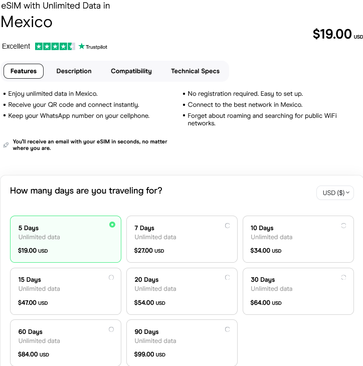This screenshot has width=363, height=366.
Task: Pick the 30 Days radio option
Action: pyautogui.click(x=343, y=277)
